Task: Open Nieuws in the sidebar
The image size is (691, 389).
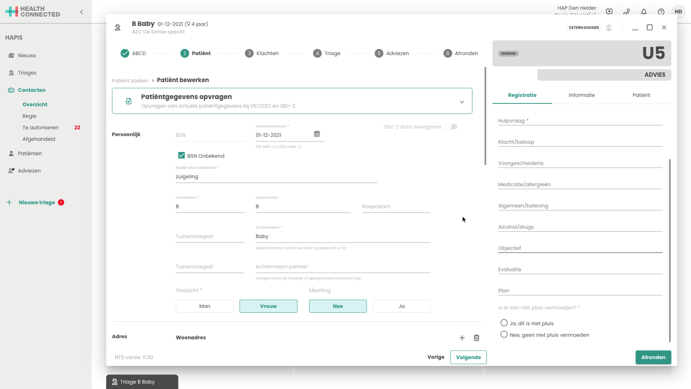Action: (27, 55)
